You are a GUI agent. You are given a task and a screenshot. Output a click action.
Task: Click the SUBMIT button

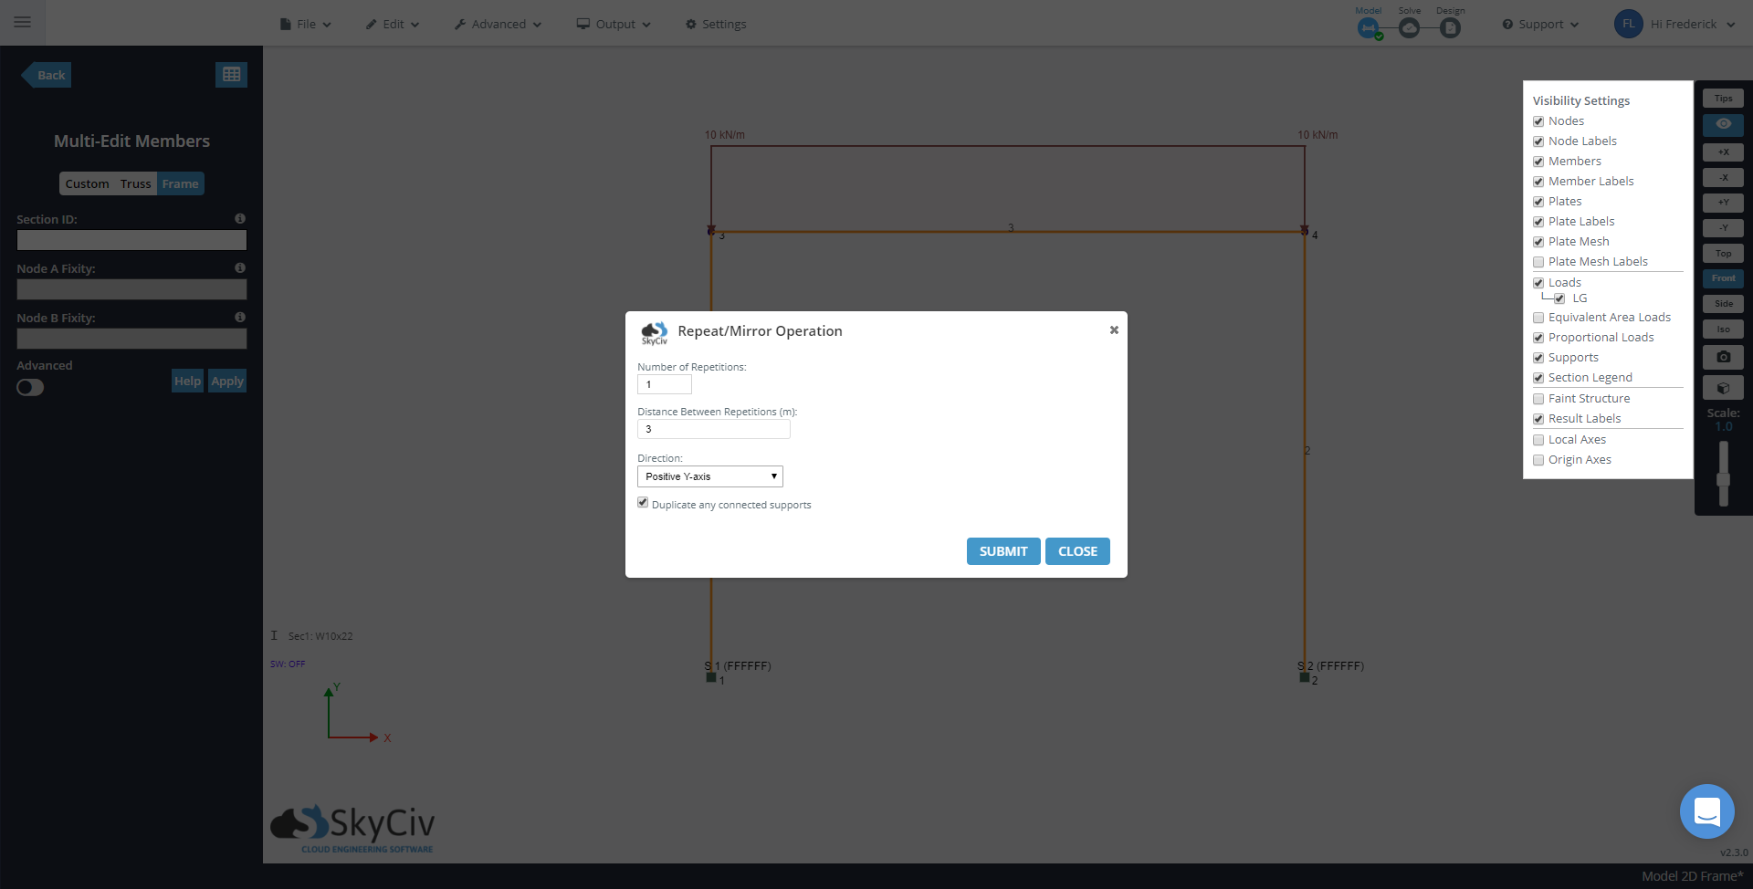(x=1002, y=551)
